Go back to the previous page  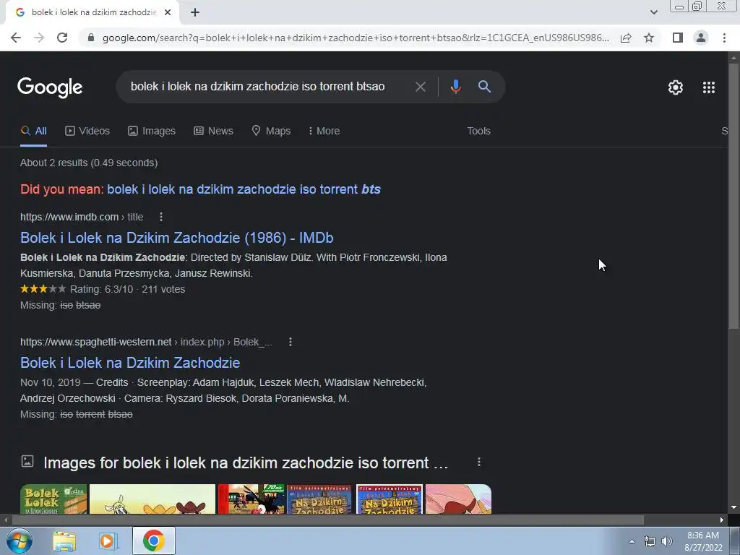[x=16, y=38]
